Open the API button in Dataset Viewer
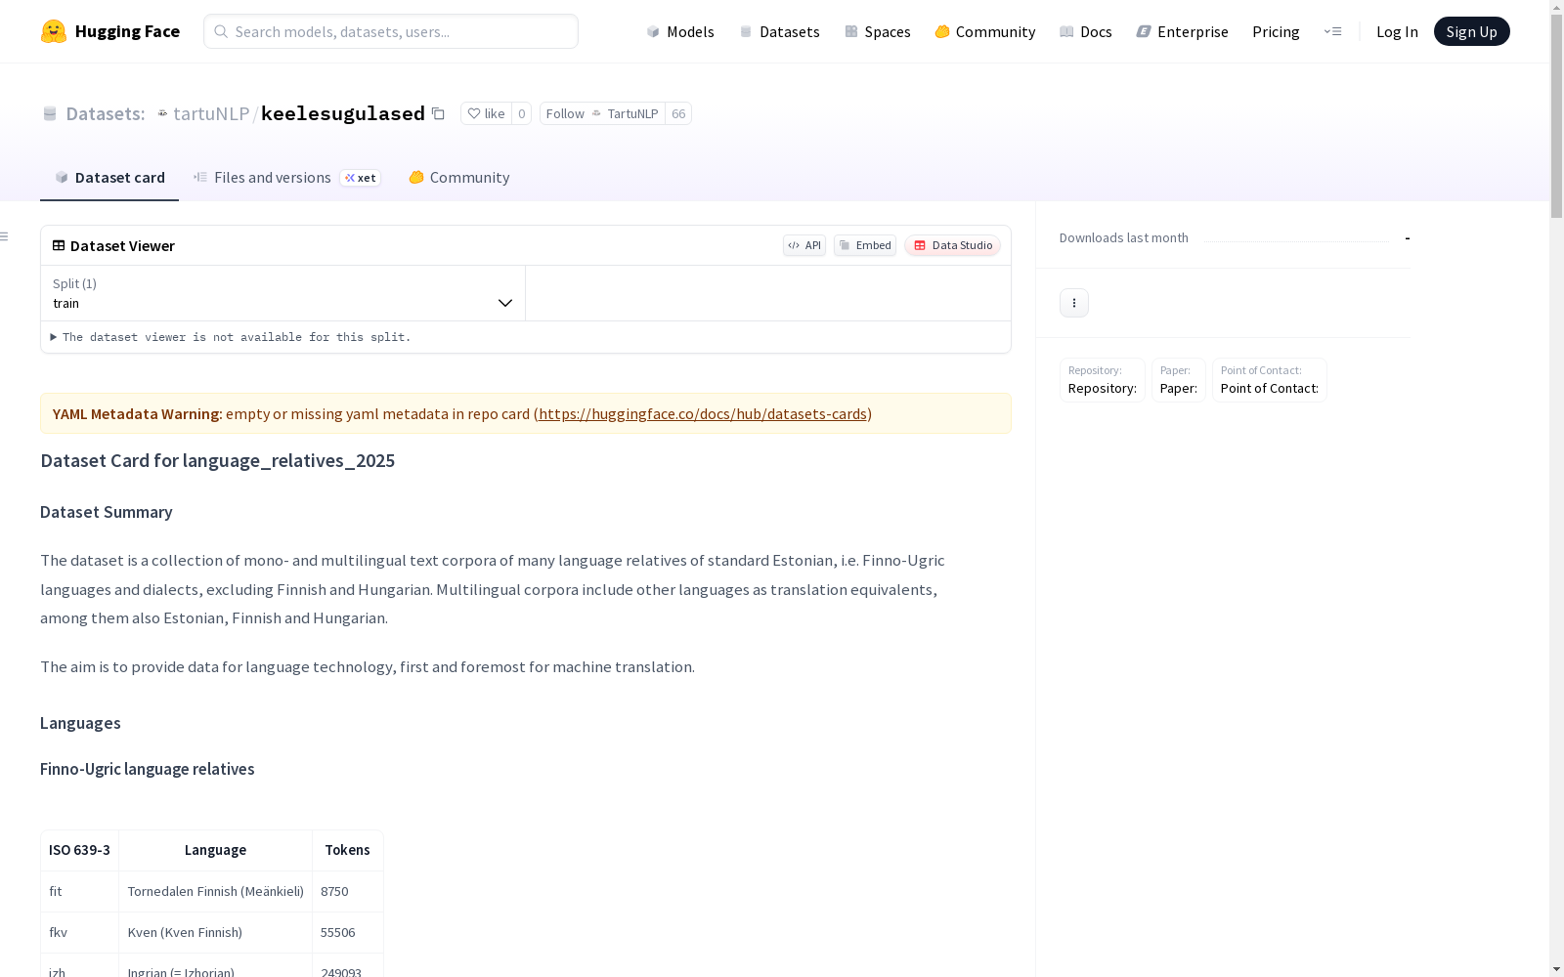 (x=804, y=245)
